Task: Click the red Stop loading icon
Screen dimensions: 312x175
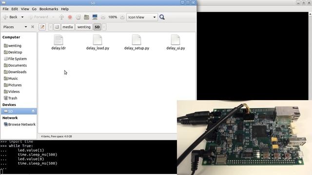Action: 70,17
